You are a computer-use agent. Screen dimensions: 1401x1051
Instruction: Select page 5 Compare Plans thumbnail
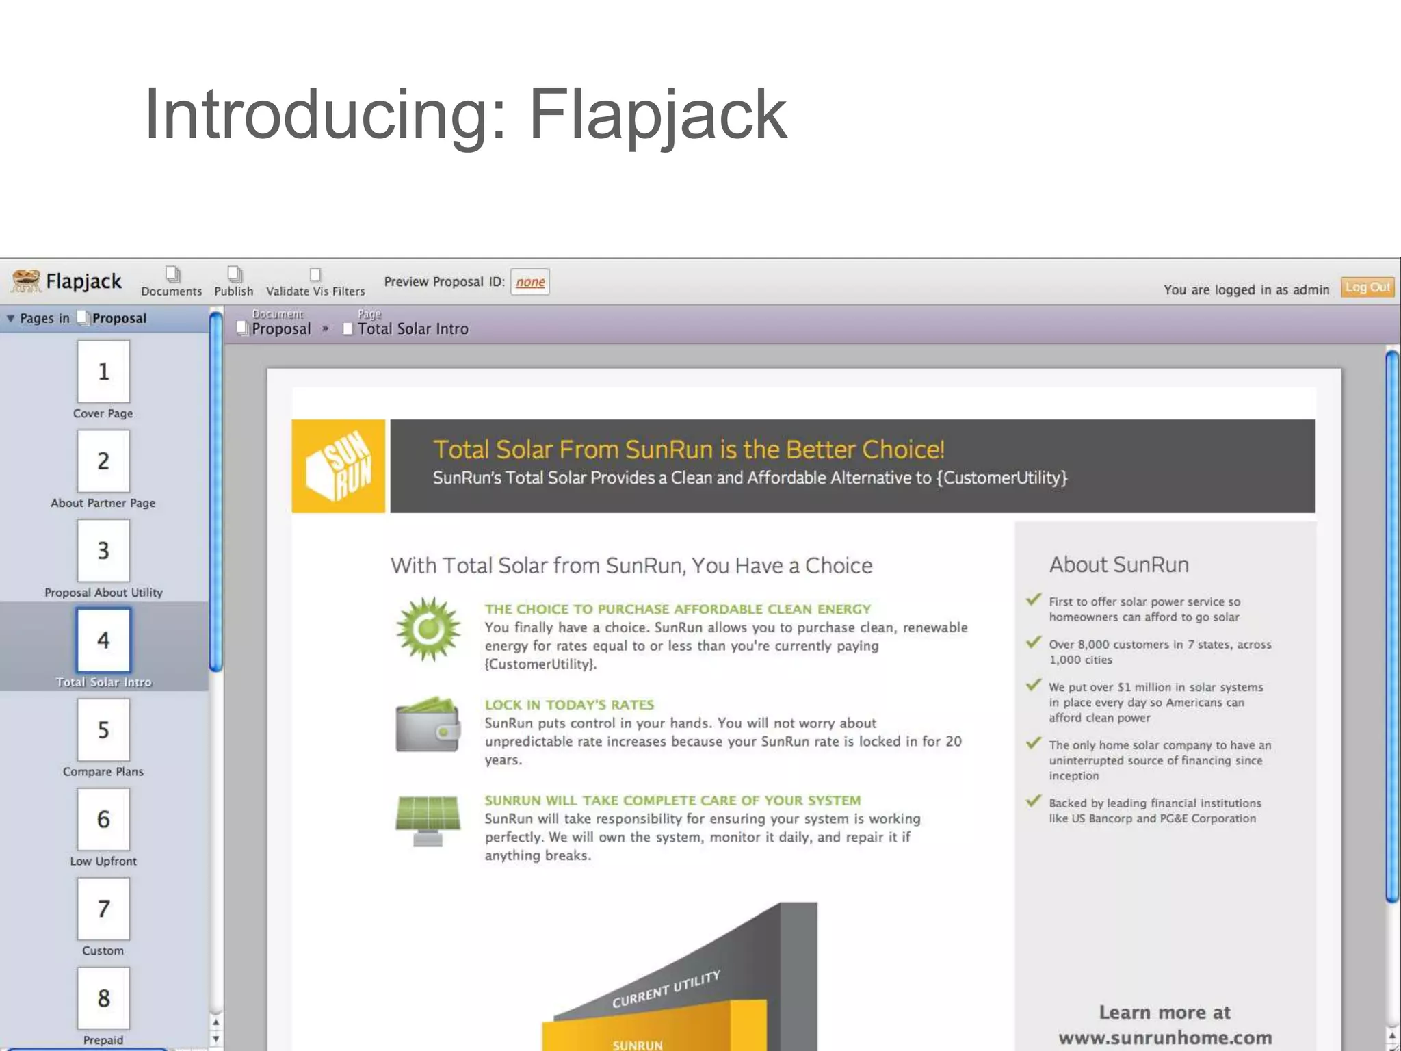(103, 730)
